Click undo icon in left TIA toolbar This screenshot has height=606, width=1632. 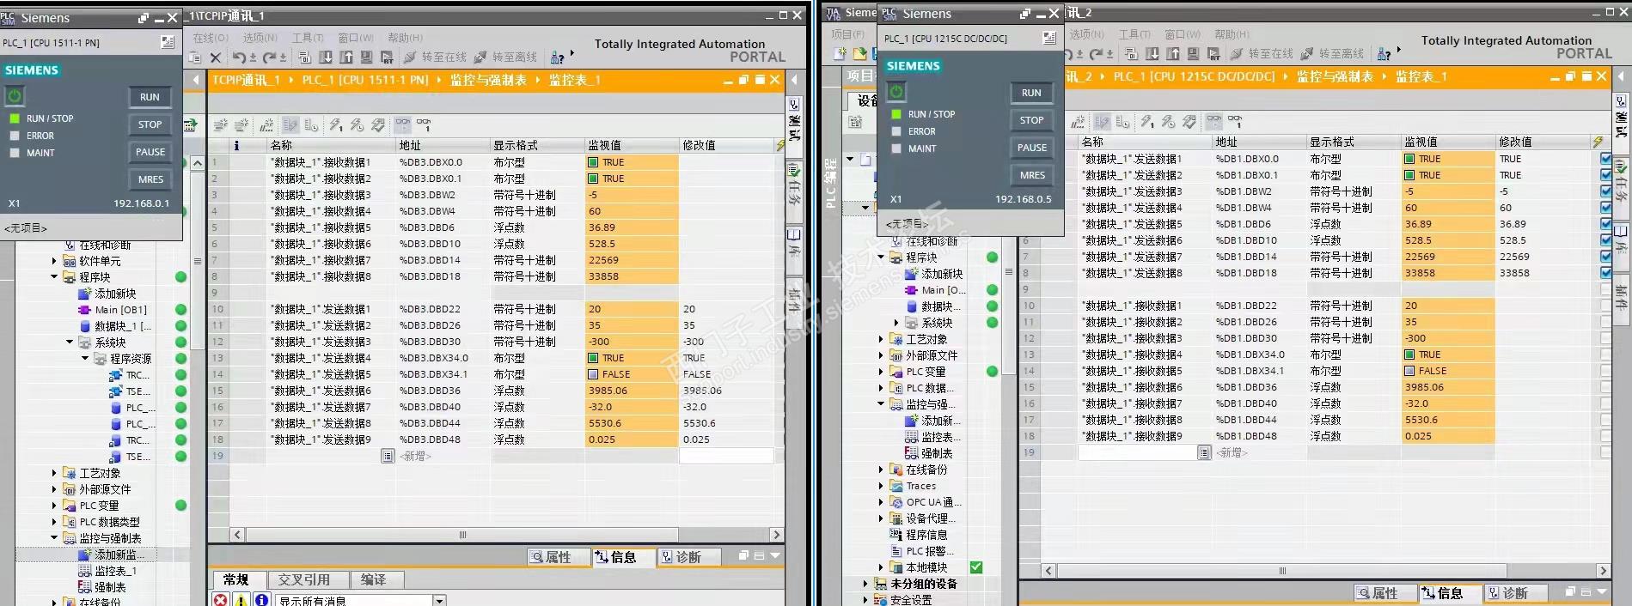coord(240,58)
